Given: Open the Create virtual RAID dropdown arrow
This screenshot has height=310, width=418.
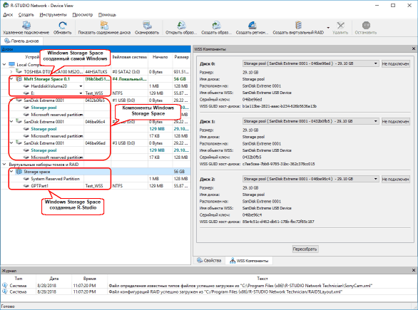Looking at the screenshot, I should (328, 28).
